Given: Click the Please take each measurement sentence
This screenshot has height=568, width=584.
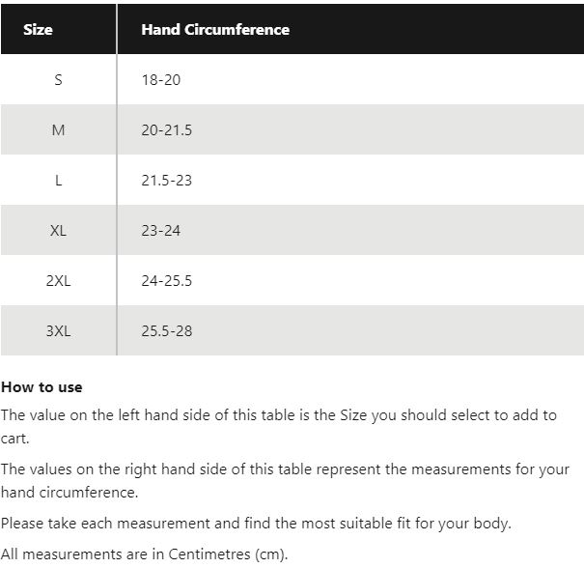Looking at the screenshot, I should 256,524.
